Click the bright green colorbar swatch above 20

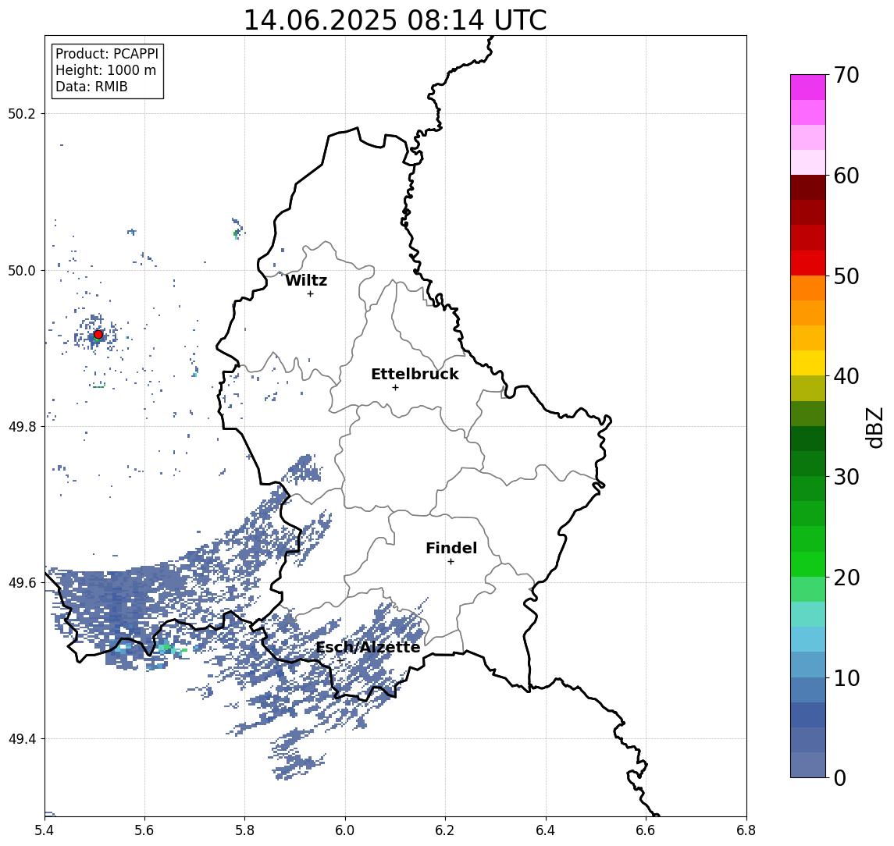(x=808, y=563)
